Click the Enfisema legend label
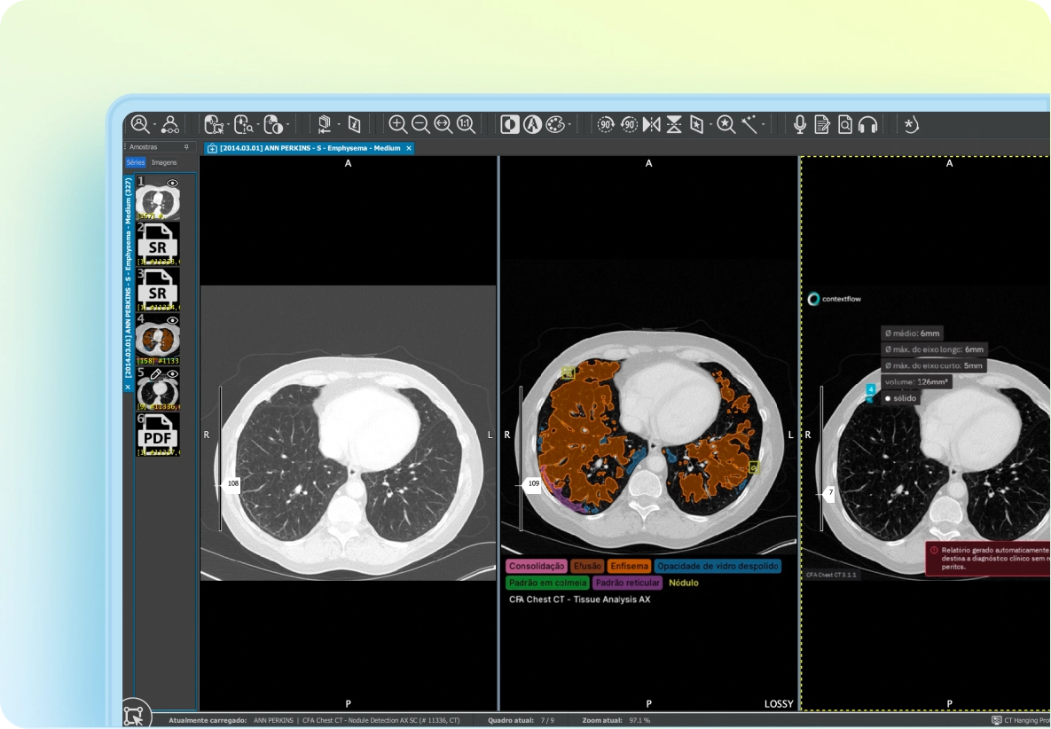Image resolution: width=1051 pixels, height=729 pixels. (629, 566)
